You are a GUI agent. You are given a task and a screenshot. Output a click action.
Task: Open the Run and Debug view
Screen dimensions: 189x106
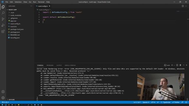click(3, 25)
